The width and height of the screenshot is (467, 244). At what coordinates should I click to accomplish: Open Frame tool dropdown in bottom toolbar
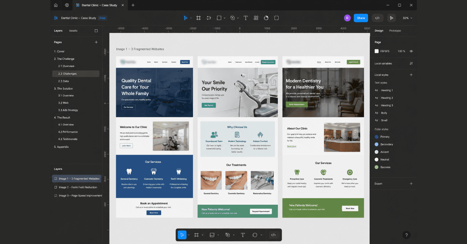click(x=202, y=235)
